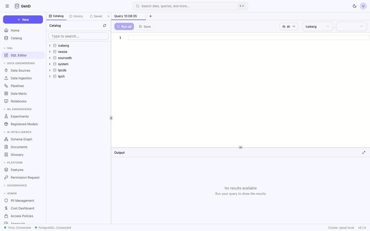This screenshot has height=231, width=370.
Task: Click the Run all button
Action: [x=124, y=26]
